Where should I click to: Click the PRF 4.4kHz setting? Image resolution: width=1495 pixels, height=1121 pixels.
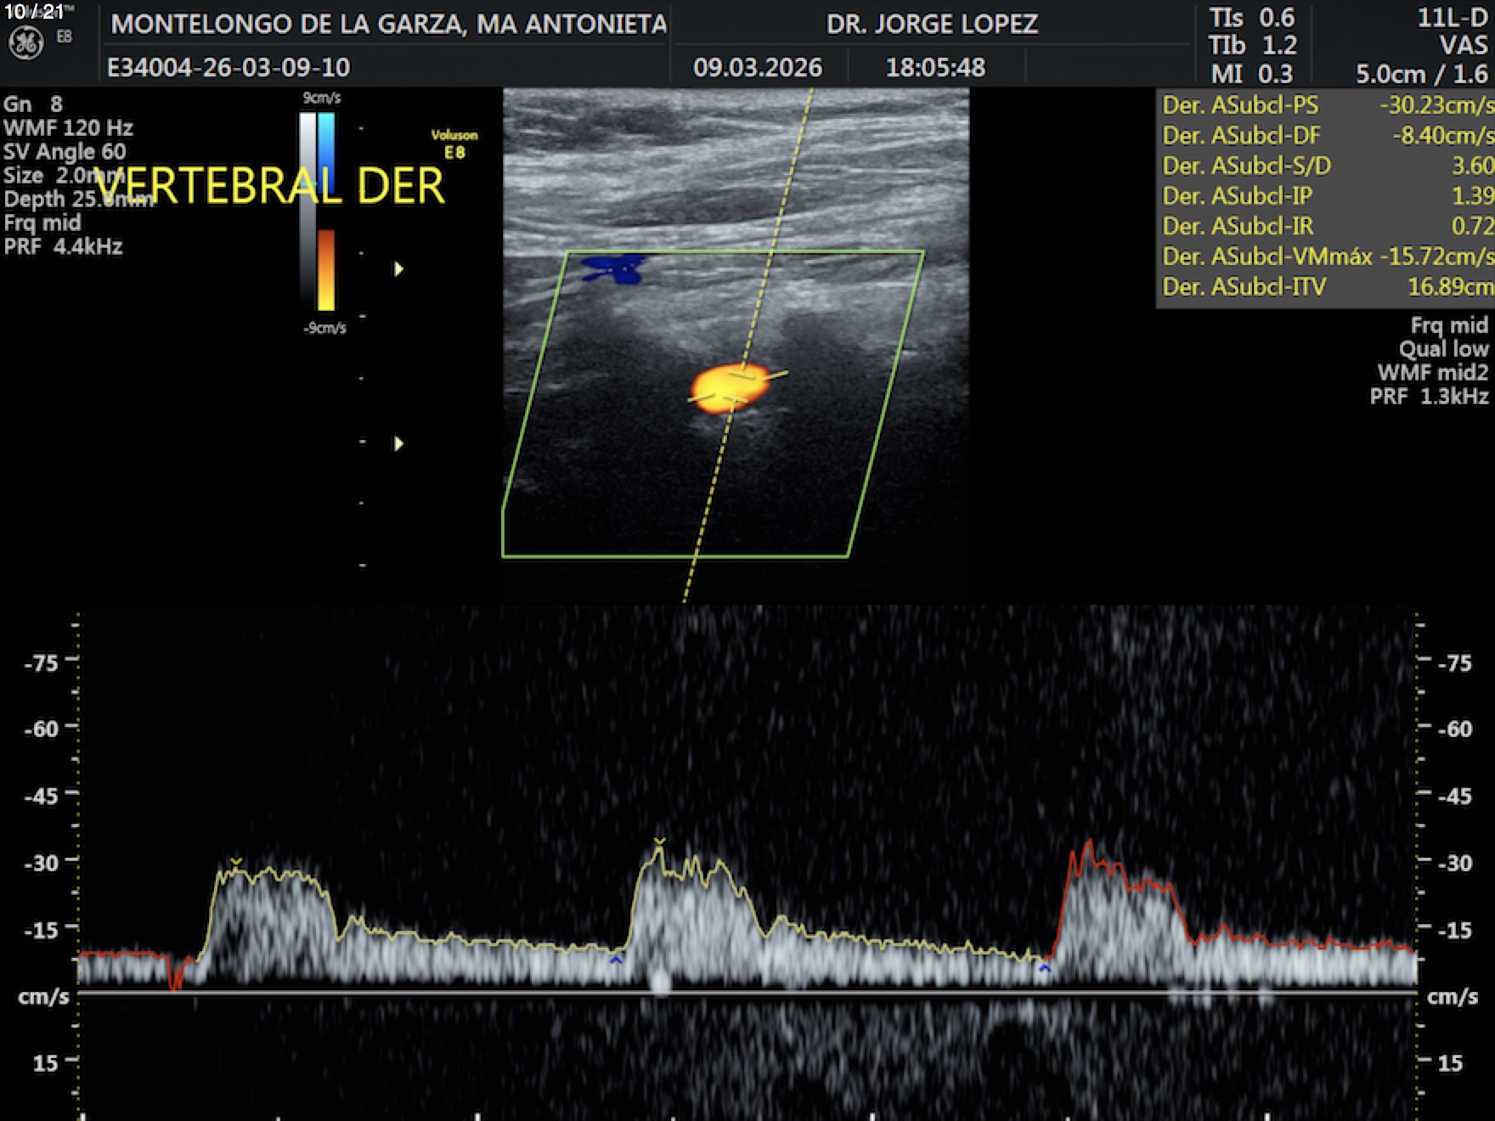(x=64, y=247)
